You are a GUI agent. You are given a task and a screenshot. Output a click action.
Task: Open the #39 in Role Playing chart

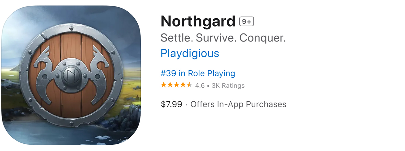click(198, 73)
